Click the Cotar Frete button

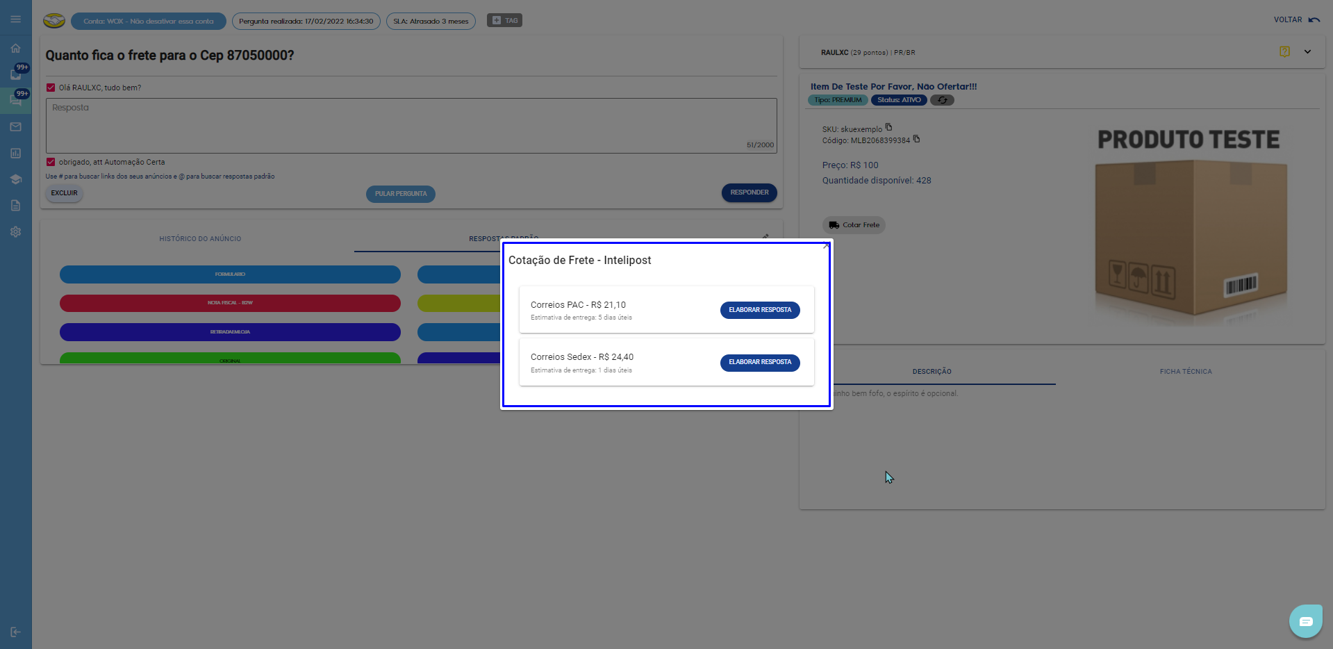click(854, 225)
